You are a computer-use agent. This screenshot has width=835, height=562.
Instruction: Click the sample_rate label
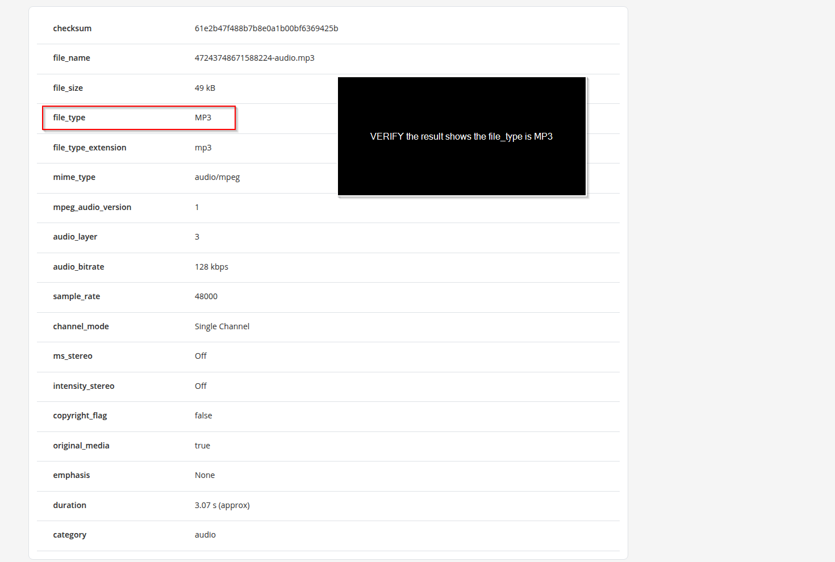[77, 296]
